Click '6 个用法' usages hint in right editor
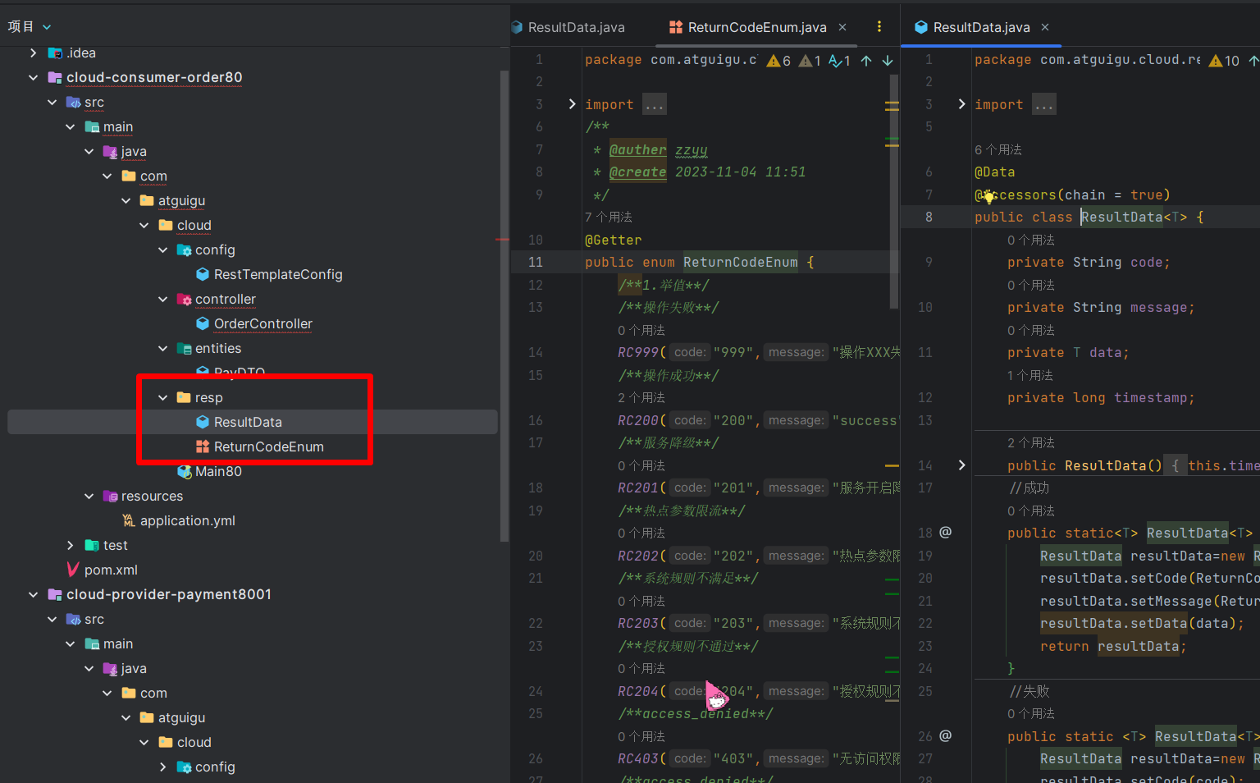 click(x=998, y=149)
